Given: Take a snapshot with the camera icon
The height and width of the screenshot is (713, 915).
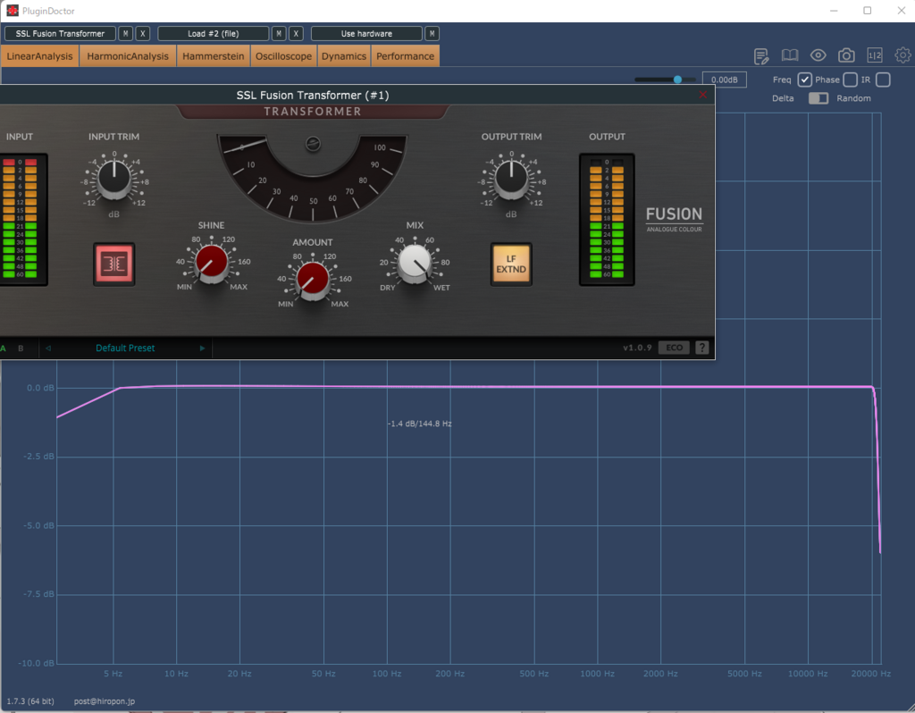Looking at the screenshot, I should [x=846, y=55].
